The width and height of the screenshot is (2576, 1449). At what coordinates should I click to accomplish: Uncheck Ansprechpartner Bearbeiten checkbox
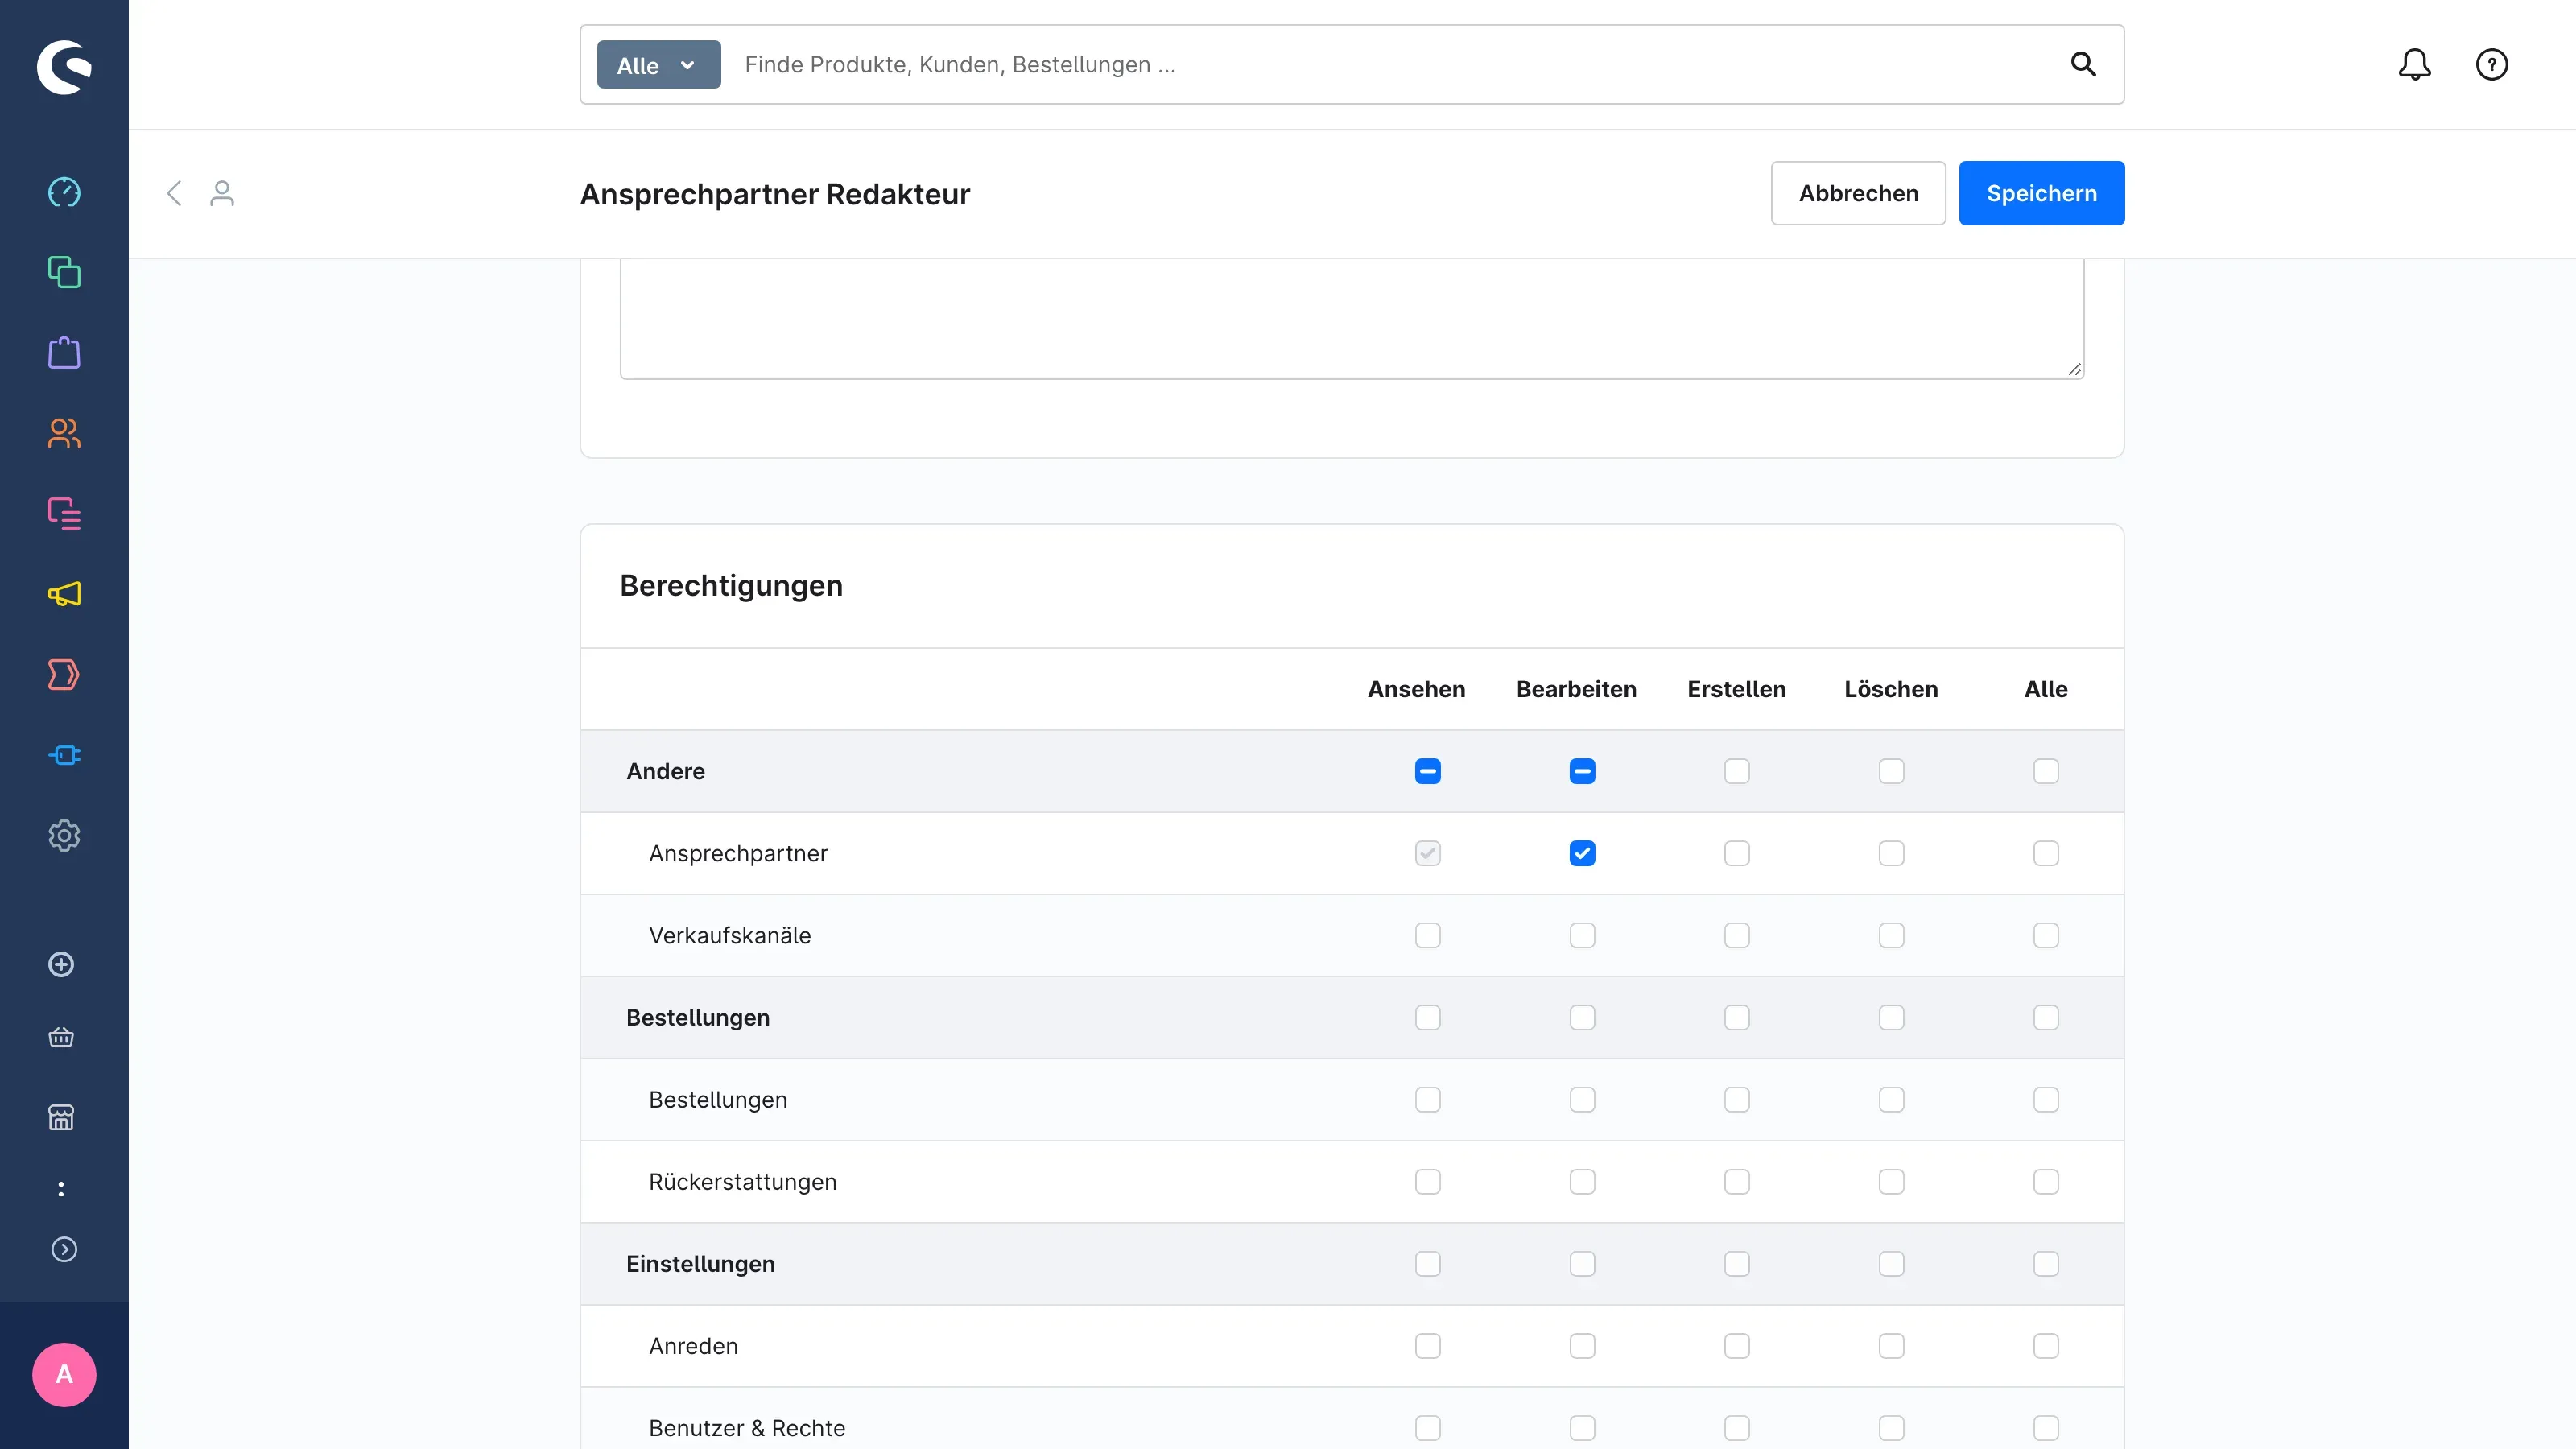click(x=1582, y=853)
